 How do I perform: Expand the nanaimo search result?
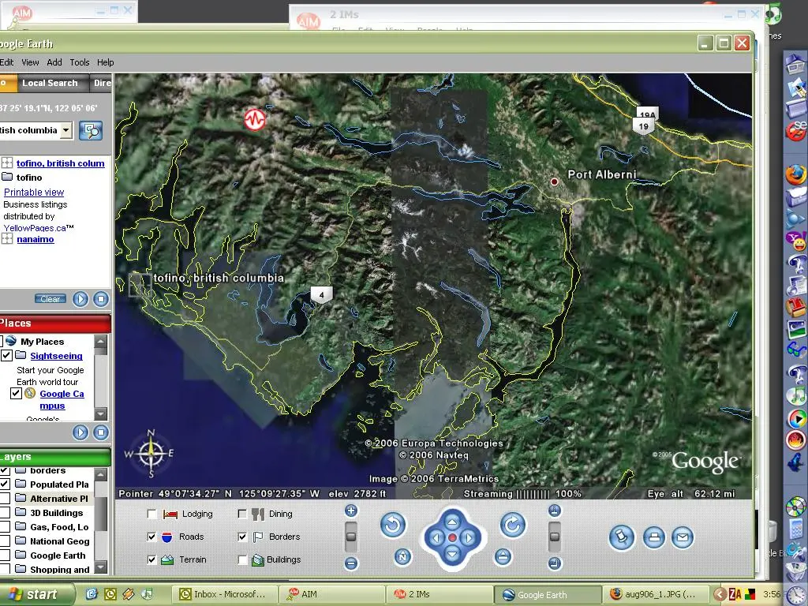coord(6,238)
